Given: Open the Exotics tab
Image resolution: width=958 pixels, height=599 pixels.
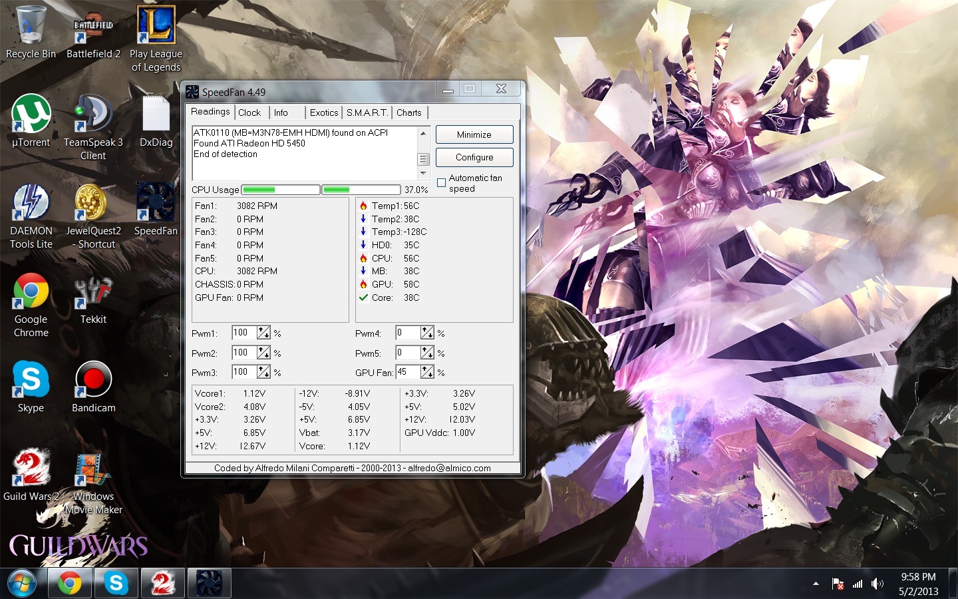Looking at the screenshot, I should (x=324, y=112).
